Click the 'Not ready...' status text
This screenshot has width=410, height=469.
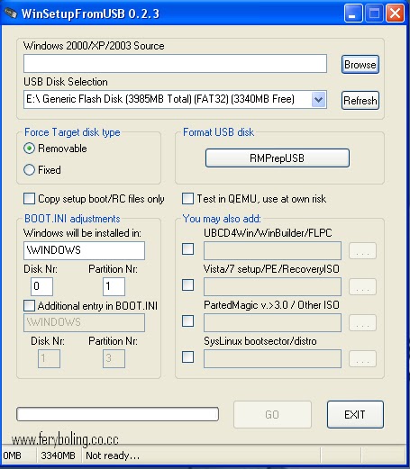coord(113,455)
